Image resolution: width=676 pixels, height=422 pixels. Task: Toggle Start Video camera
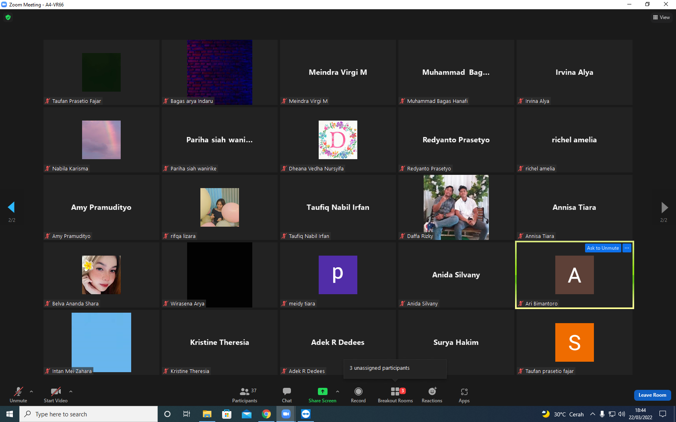56,395
